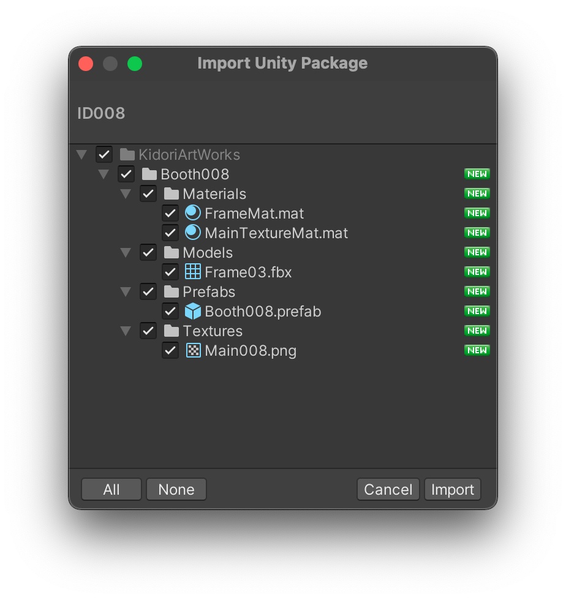The width and height of the screenshot is (566, 600).
Task: Toggle the Main008.png checkbox
Action: point(170,351)
